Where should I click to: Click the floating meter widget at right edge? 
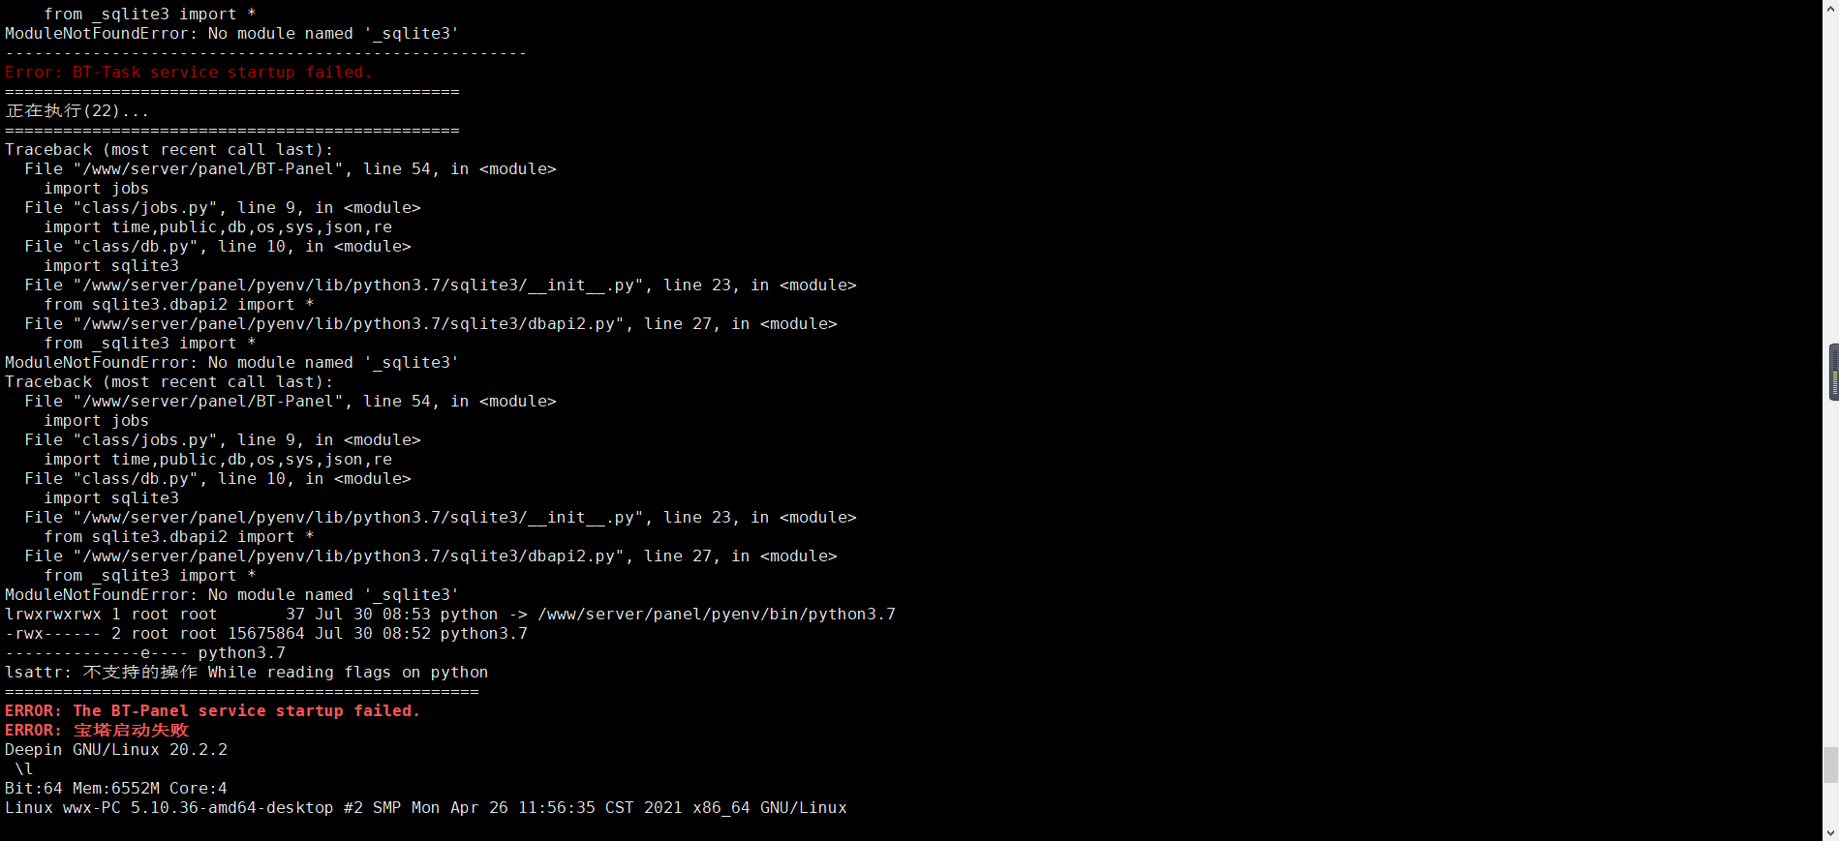click(1833, 372)
